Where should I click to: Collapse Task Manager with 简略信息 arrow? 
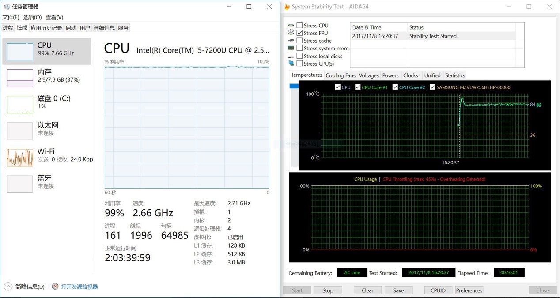tap(8, 287)
